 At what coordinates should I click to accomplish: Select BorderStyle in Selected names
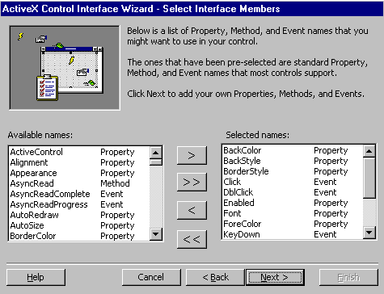(293, 171)
